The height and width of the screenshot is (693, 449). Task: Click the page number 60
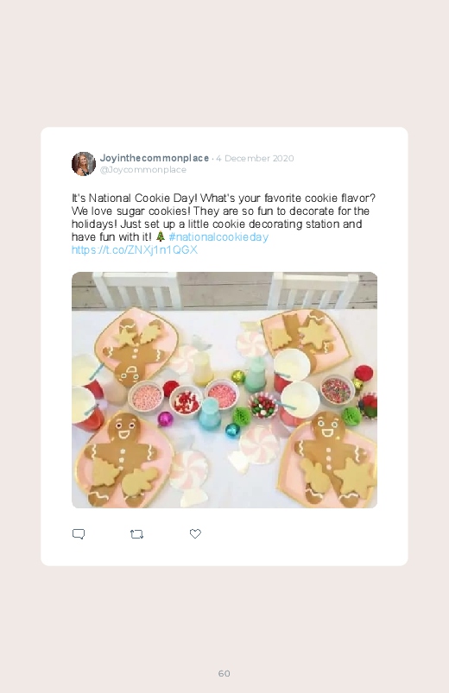click(224, 673)
